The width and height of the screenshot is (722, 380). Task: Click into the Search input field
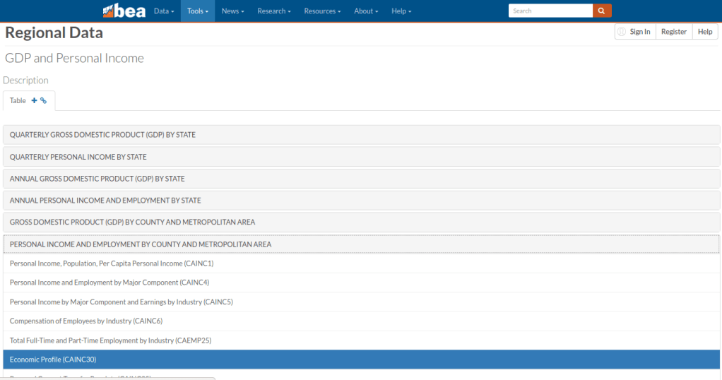point(550,11)
